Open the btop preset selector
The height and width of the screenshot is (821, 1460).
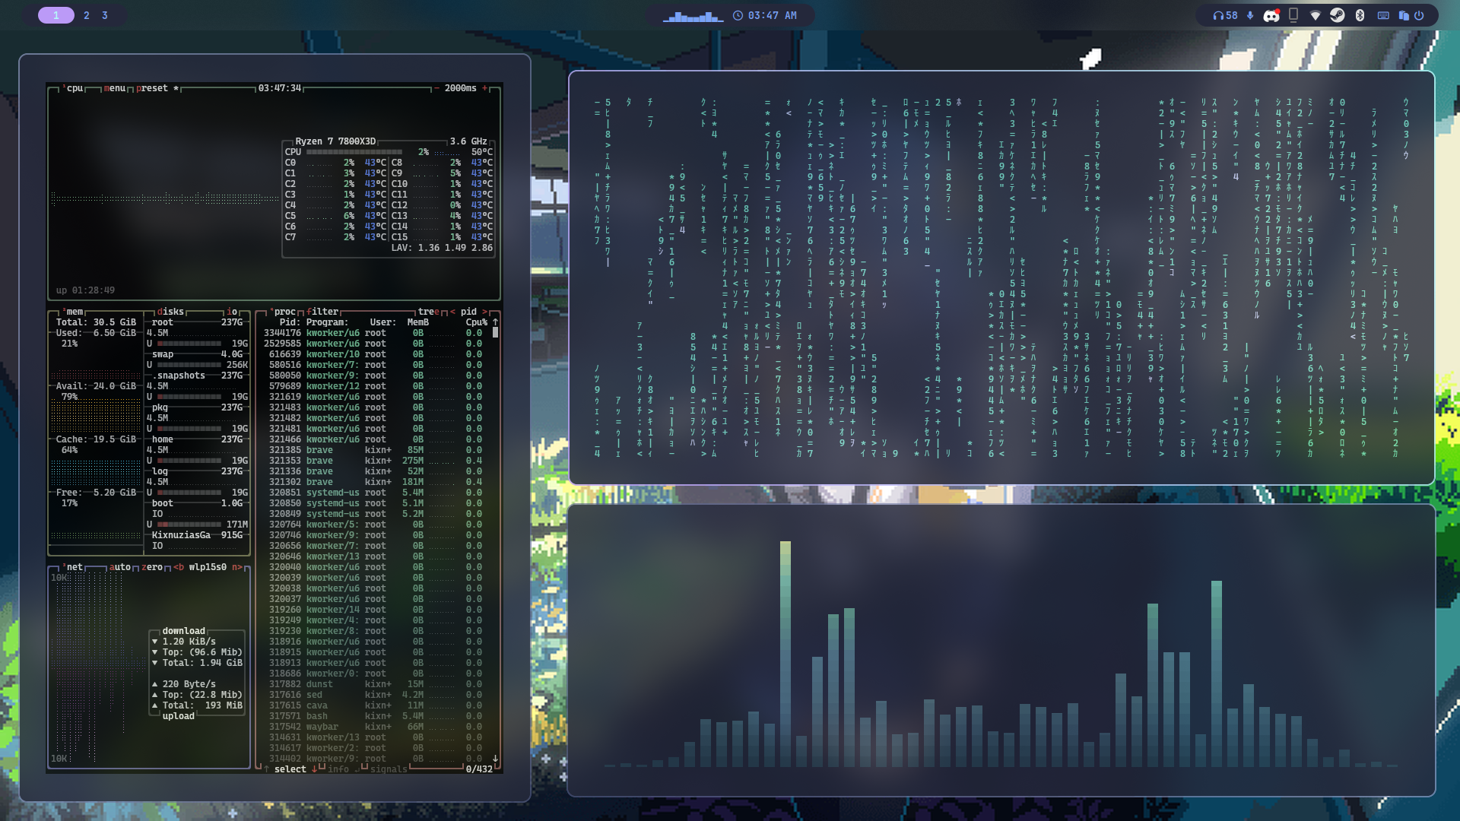pyautogui.click(x=152, y=88)
